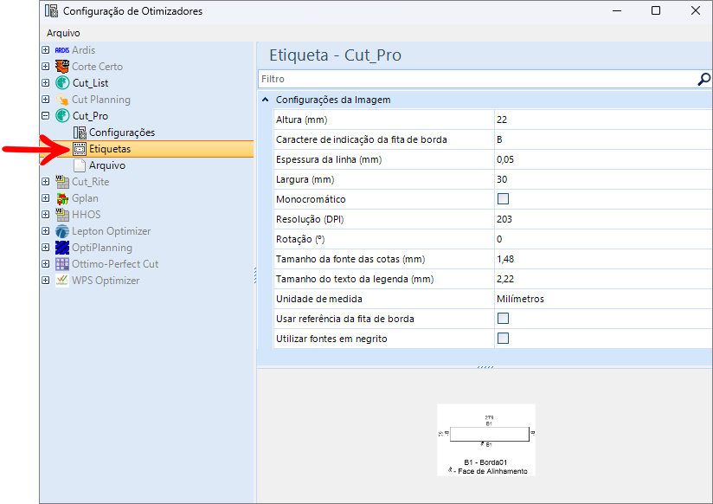Screen dimensions: 713x504
Task: Enable the Monocromático checkbox
Action: 503,199
